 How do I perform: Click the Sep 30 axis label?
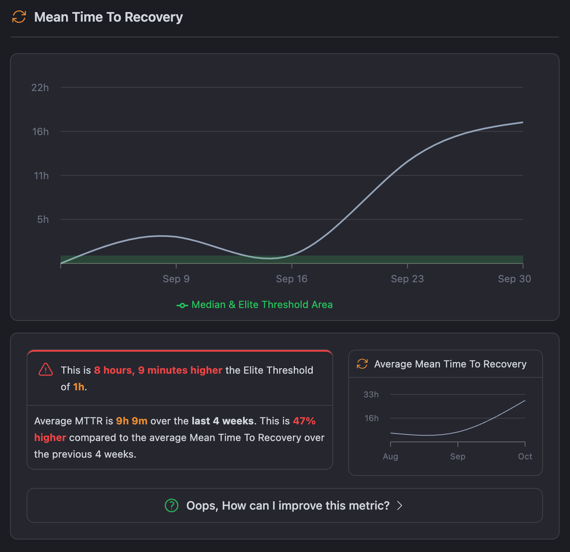click(x=514, y=279)
